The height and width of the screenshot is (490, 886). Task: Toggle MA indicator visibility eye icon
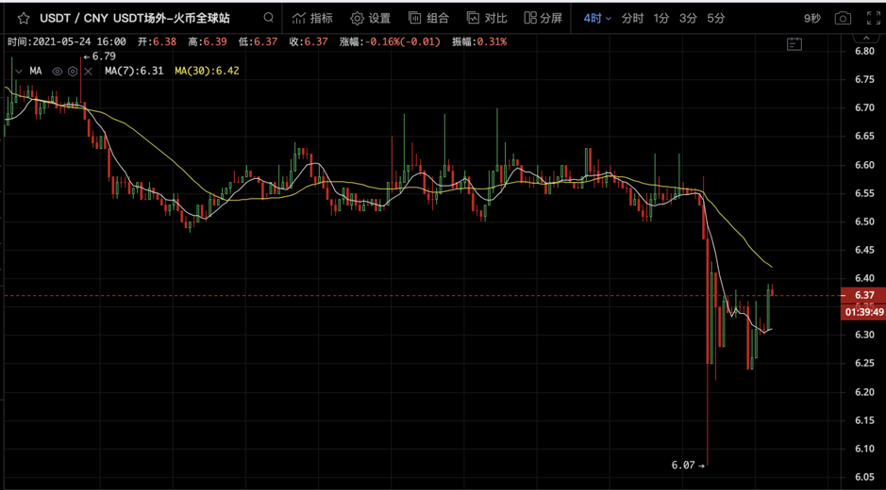58,72
